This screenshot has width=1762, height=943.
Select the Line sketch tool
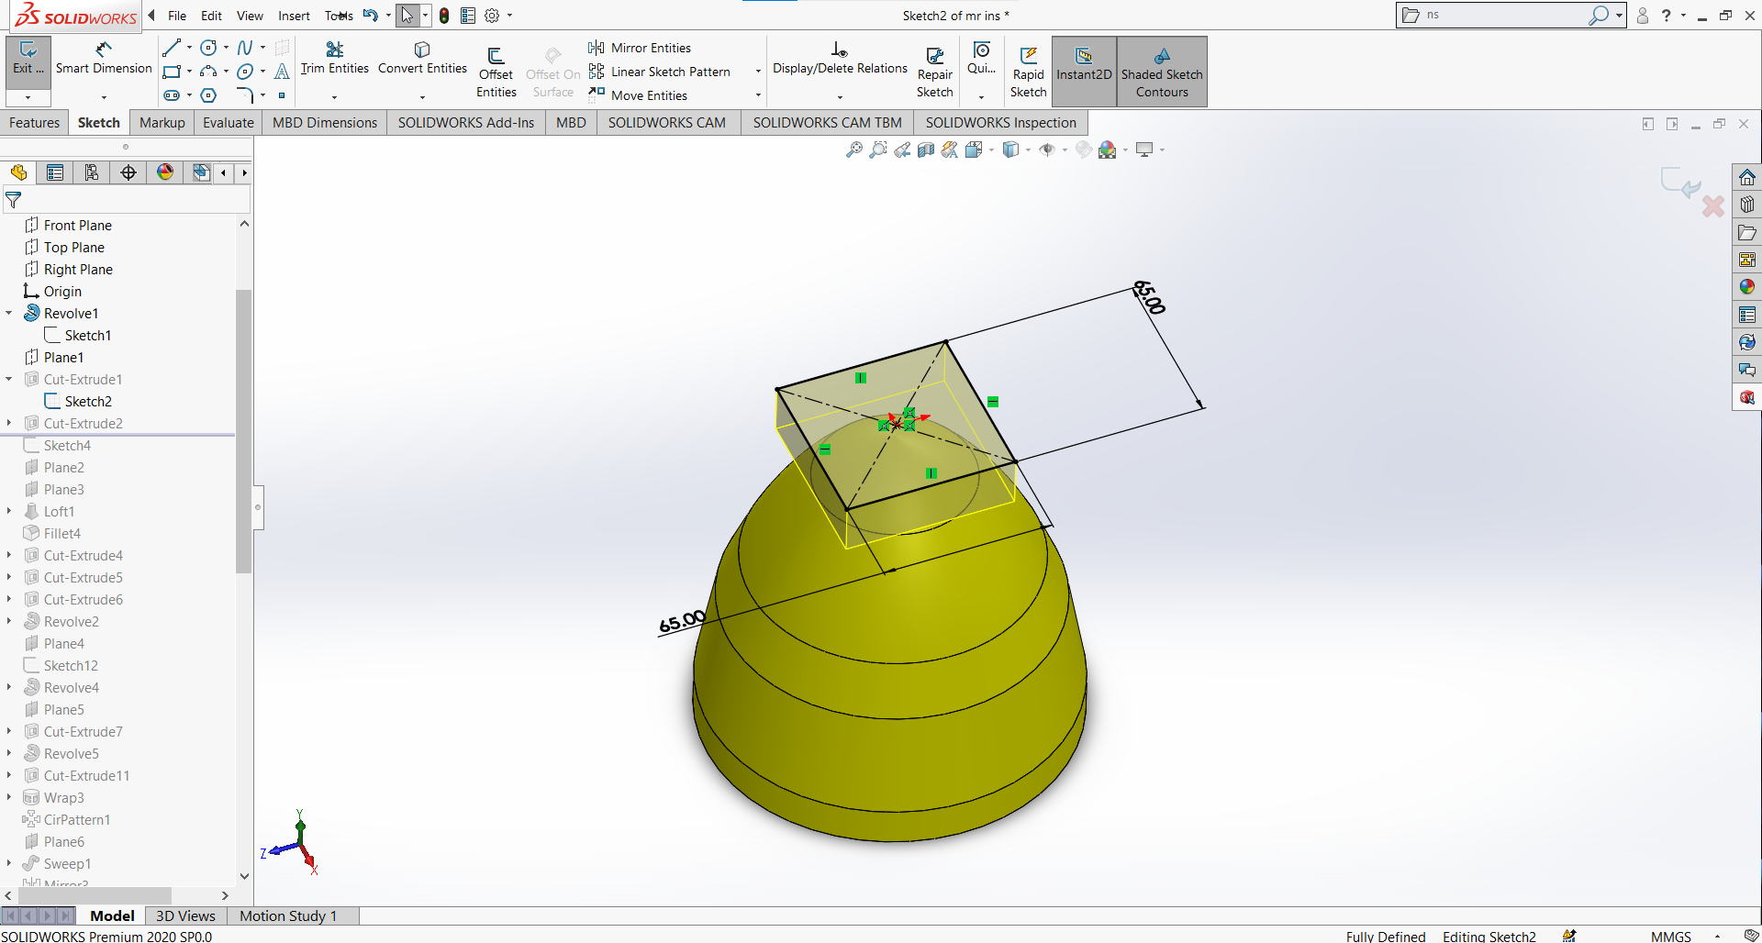172,48
